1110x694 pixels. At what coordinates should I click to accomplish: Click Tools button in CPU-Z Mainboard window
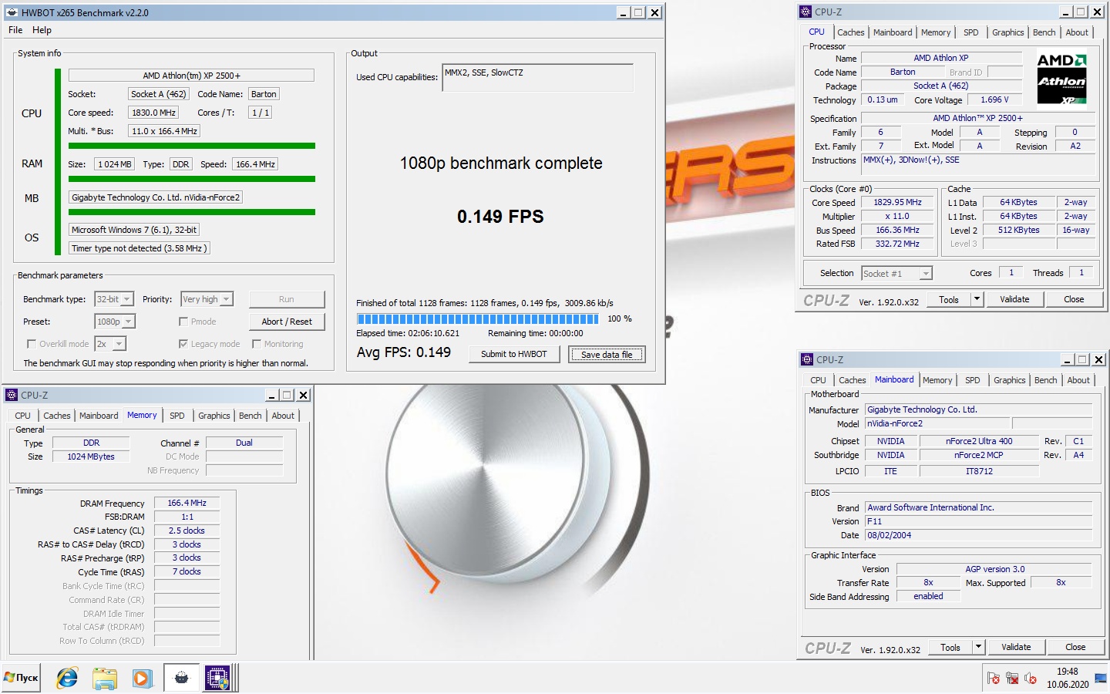pyautogui.click(x=950, y=647)
